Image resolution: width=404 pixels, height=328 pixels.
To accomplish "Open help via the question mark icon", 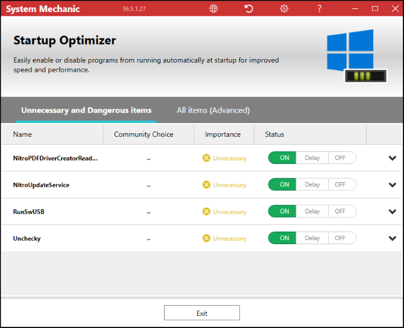I will (x=319, y=8).
